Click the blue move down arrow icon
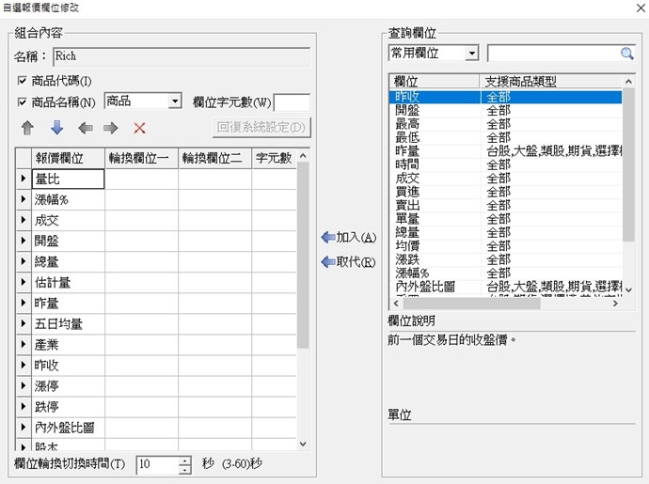This screenshot has width=649, height=484. click(55, 128)
